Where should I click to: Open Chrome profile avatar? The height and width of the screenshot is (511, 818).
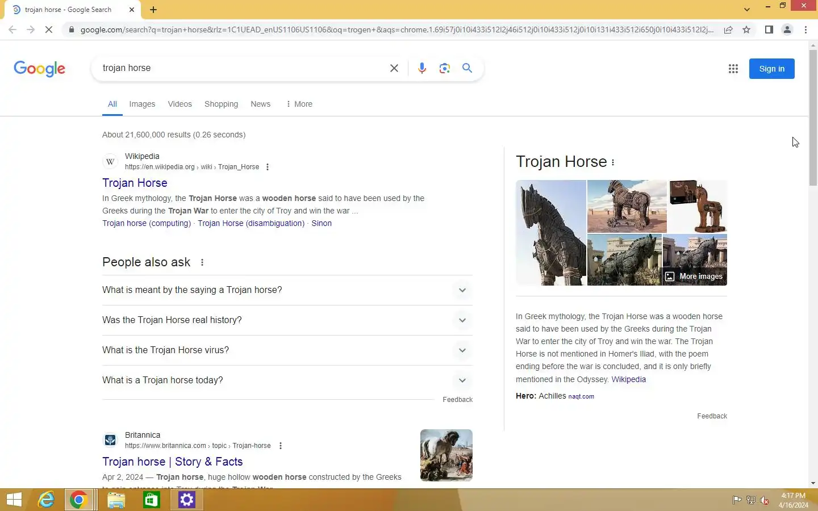point(787,30)
